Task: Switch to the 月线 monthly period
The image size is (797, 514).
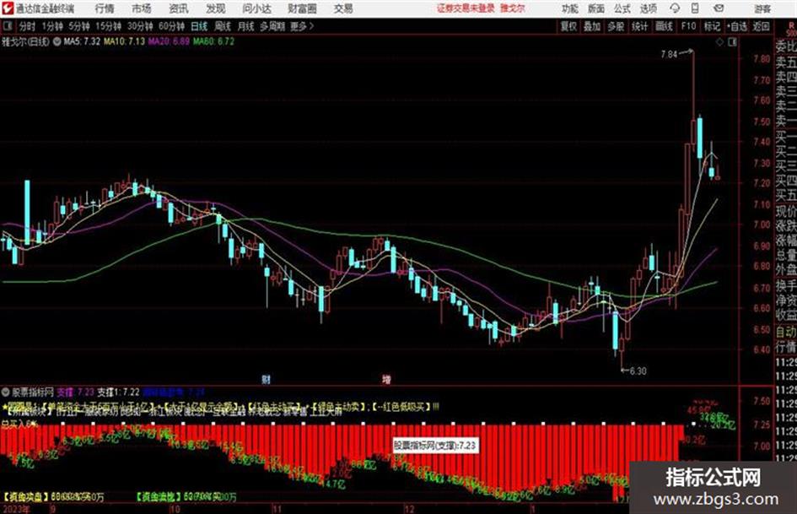Action: [x=245, y=26]
